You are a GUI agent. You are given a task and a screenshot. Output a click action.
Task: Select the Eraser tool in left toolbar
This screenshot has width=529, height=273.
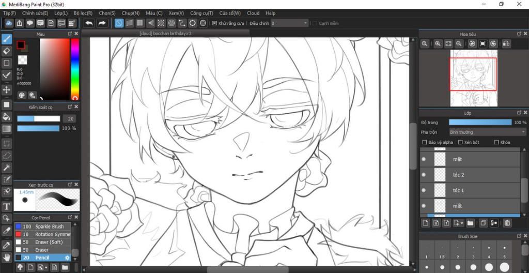coord(6,51)
